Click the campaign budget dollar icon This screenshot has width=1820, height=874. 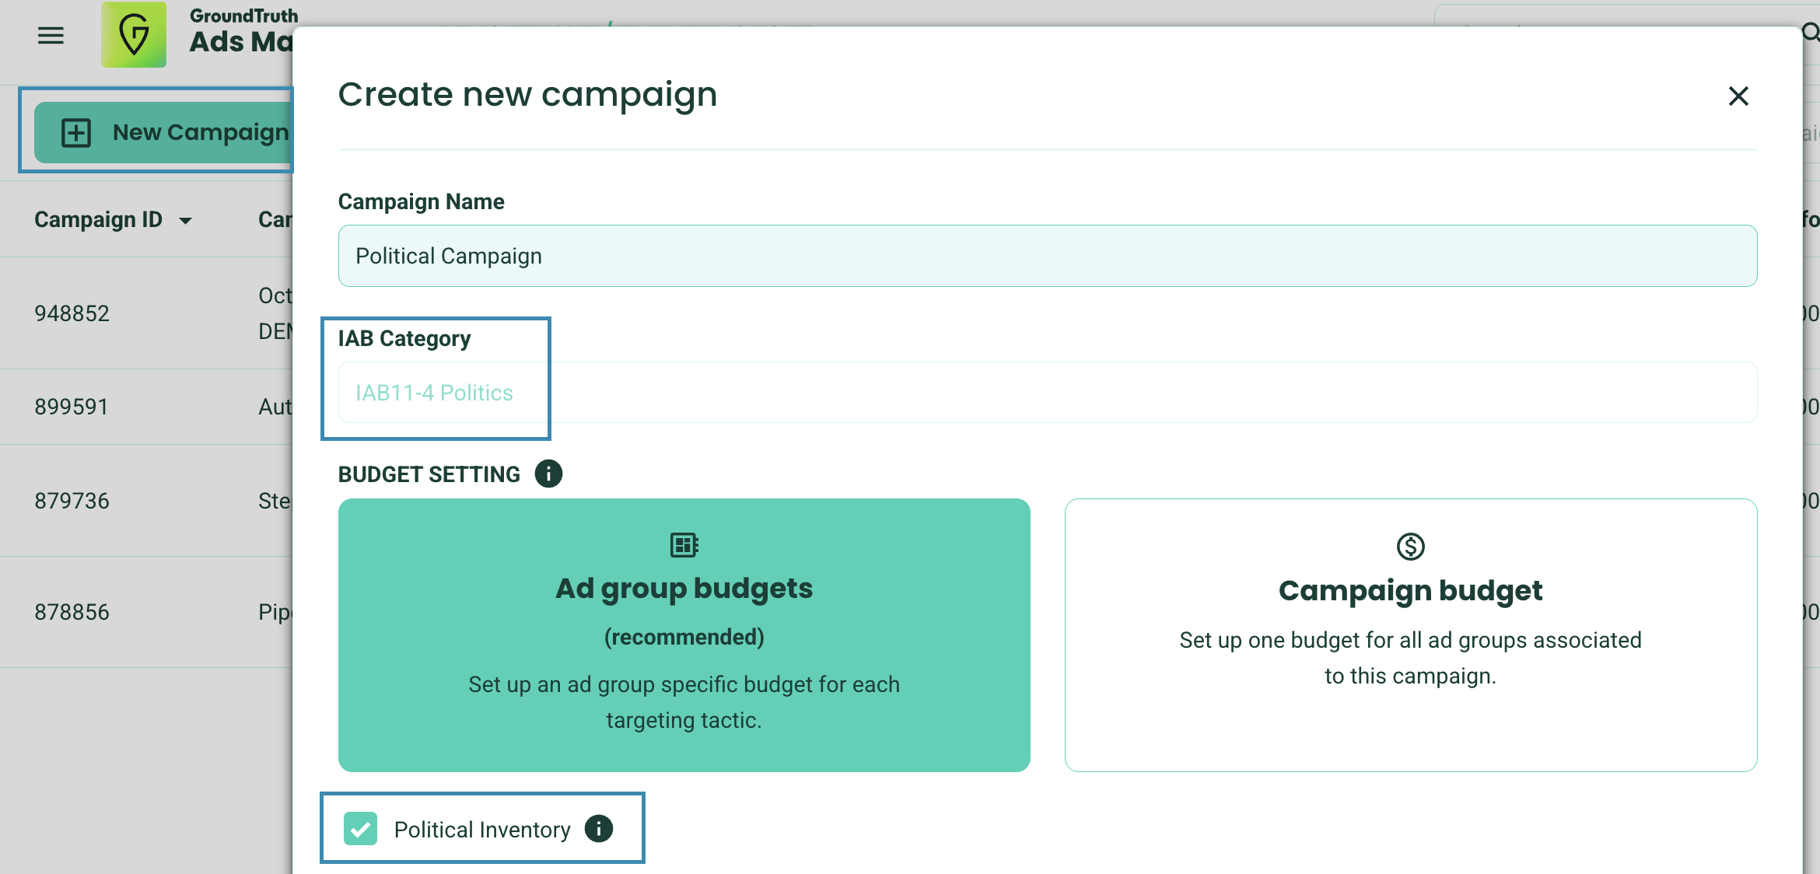tap(1410, 547)
